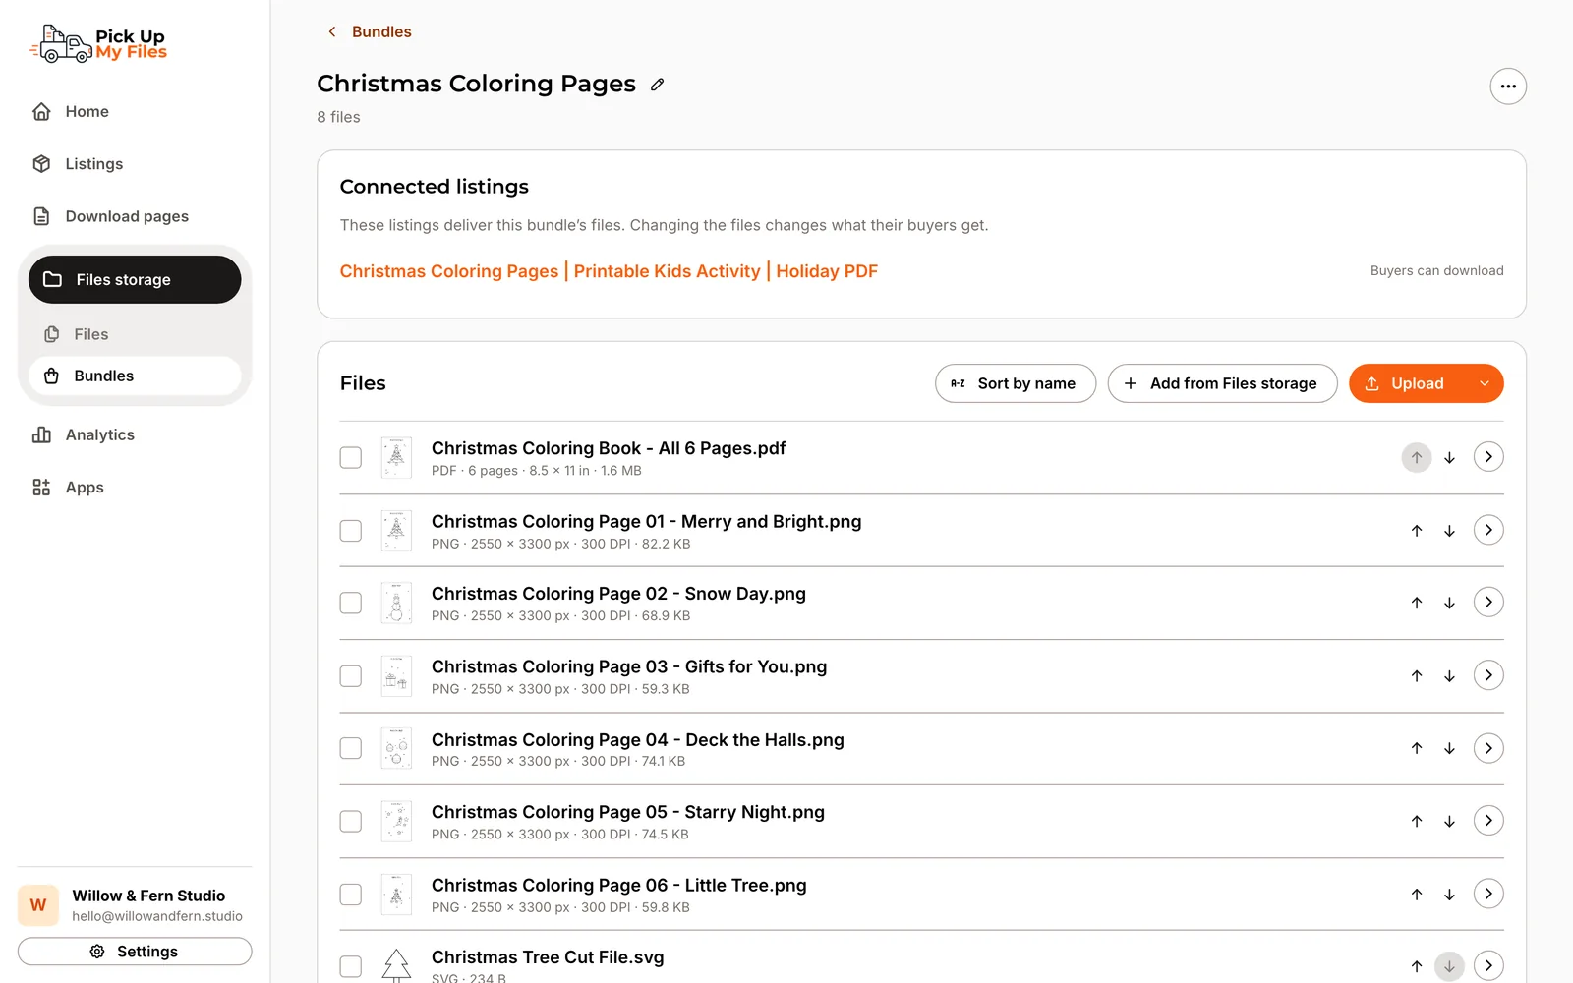The image size is (1573, 983).
Task: Open Listings in the sidebar
Action: pyautogui.click(x=93, y=164)
